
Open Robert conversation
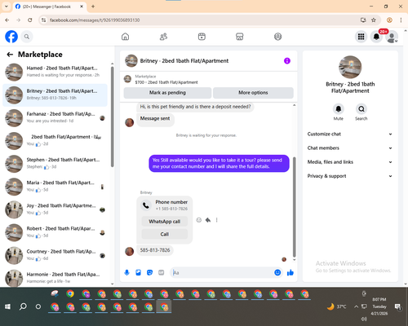click(55, 233)
